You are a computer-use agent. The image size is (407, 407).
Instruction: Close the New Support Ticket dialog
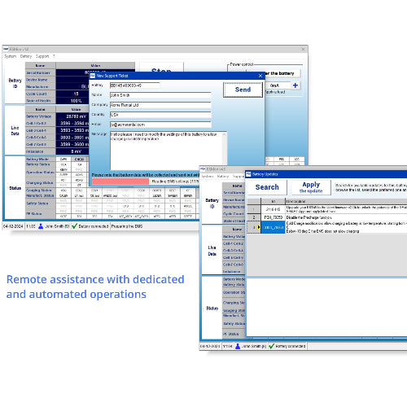pyautogui.click(x=260, y=76)
